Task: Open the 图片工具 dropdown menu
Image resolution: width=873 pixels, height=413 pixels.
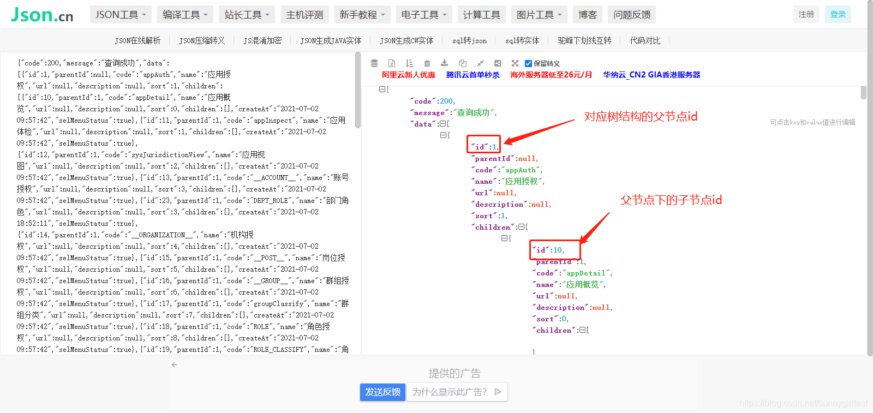Action: tap(539, 15)
